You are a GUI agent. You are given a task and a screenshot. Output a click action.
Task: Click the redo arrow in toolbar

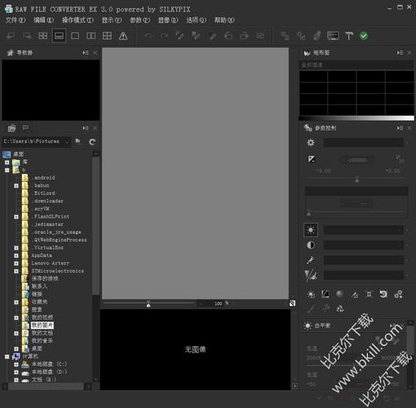164,36
